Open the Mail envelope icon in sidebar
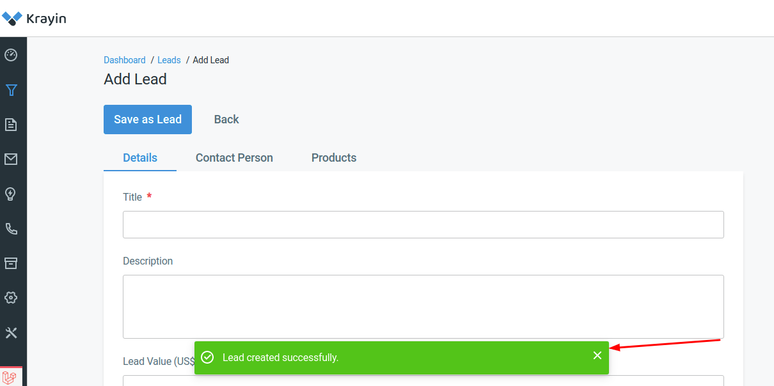Screen dimensions: 774x386 pyautogui.click(x=12, y=159)
